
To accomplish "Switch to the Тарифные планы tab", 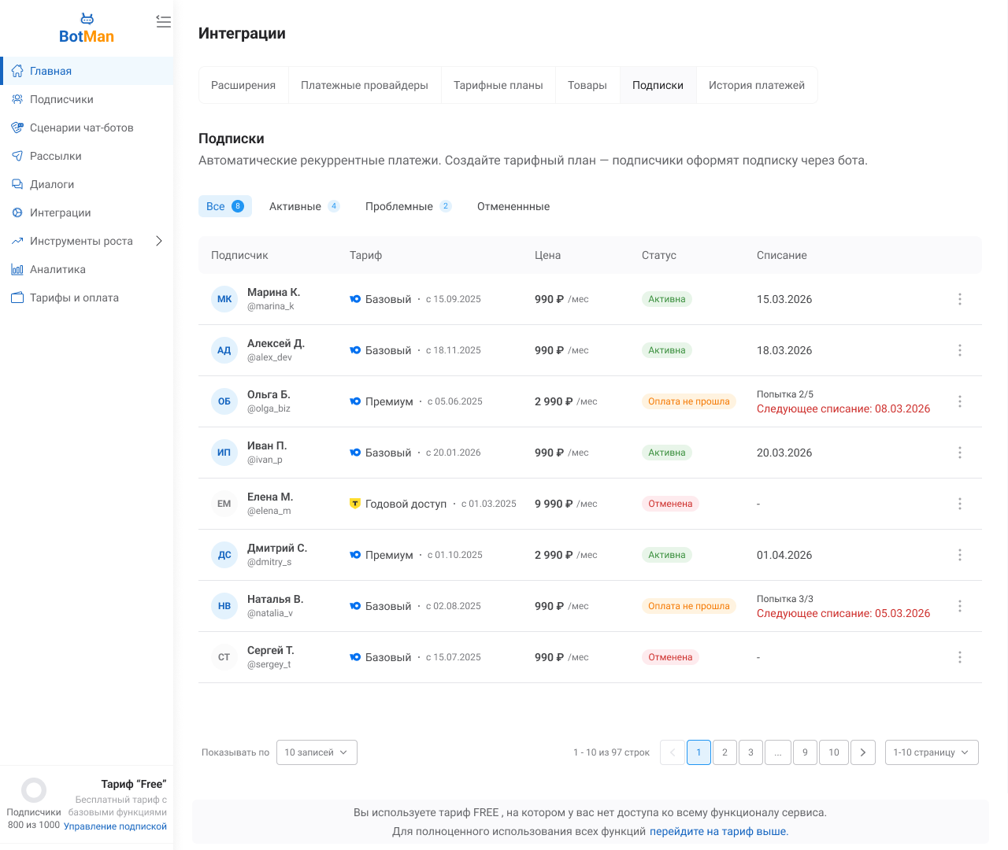I will tap(498, 85).
